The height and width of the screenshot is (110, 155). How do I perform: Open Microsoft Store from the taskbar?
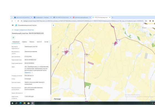(29, 103)
